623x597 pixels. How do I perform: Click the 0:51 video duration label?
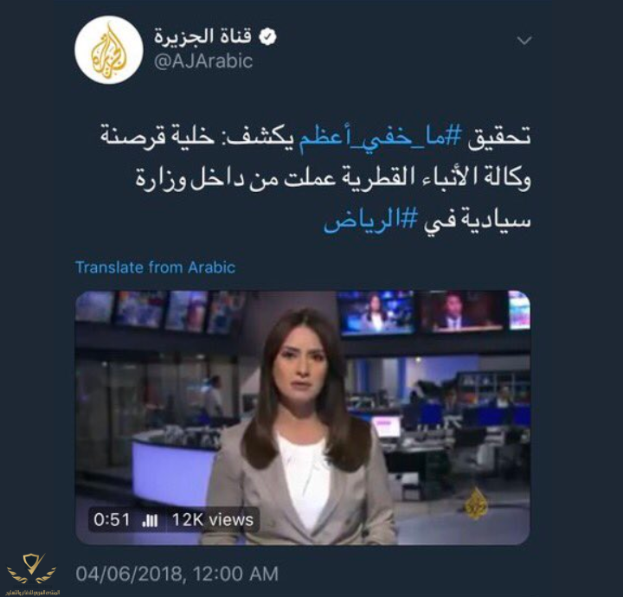point(112,520)
